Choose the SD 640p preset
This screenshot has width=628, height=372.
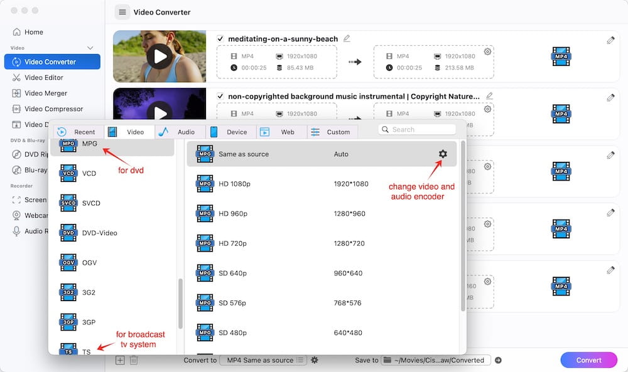pos(322,274)
